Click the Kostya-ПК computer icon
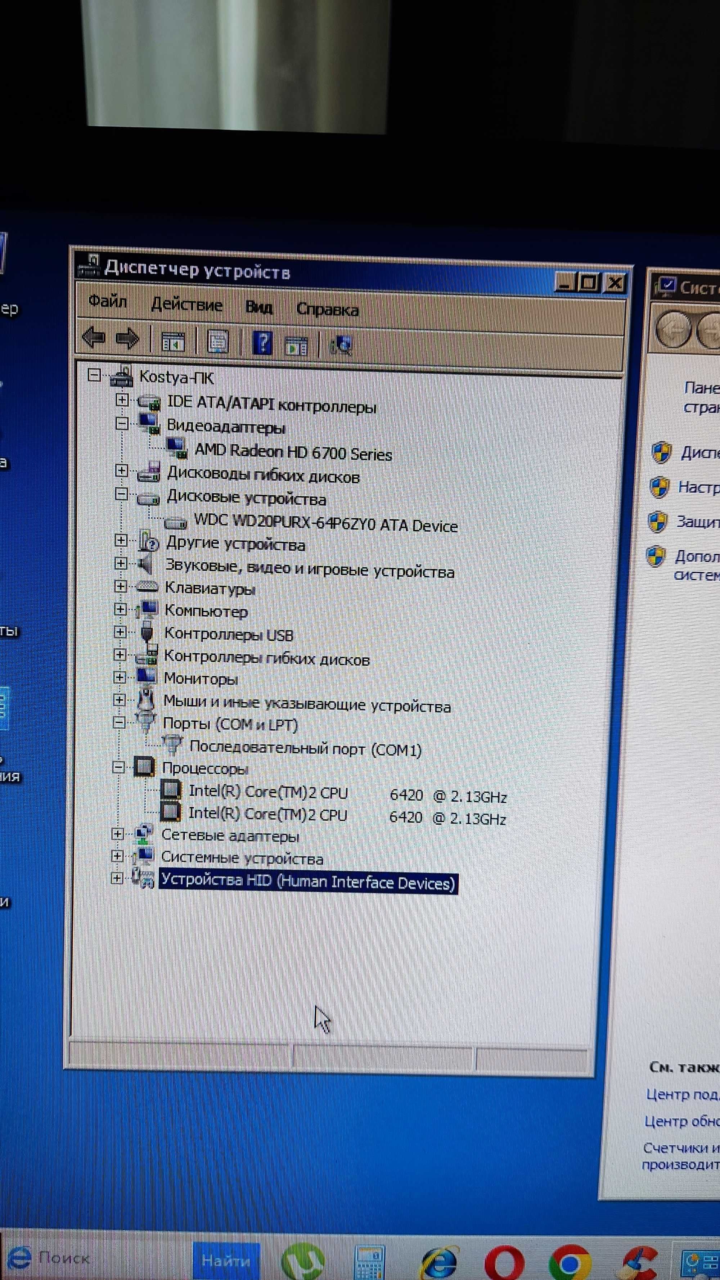This screenshot has height=1280, width=720. pos(122,377)
